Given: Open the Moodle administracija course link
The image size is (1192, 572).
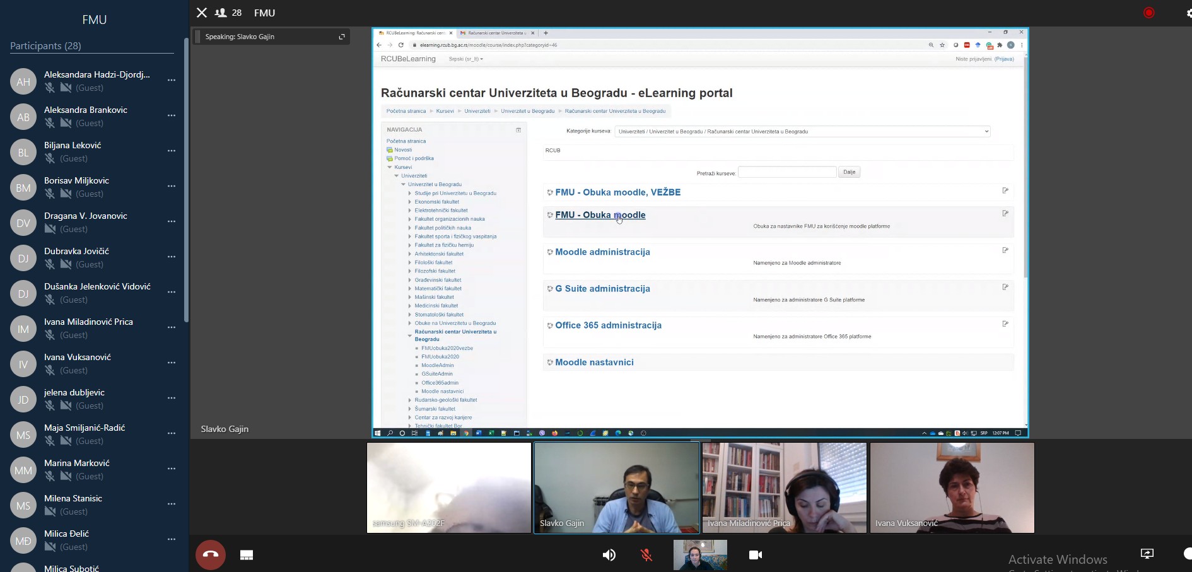Looking at the screenshot, I should point(602,252).
